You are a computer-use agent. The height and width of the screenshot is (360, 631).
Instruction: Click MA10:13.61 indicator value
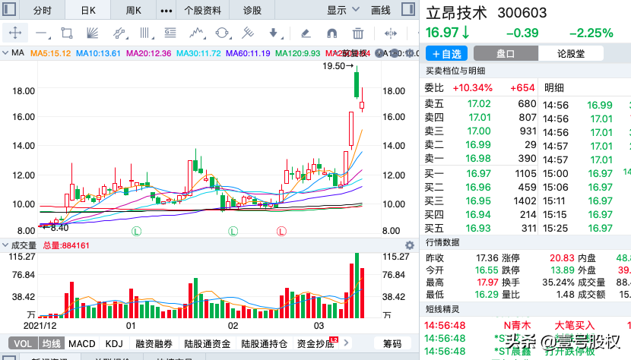(98, 53)
